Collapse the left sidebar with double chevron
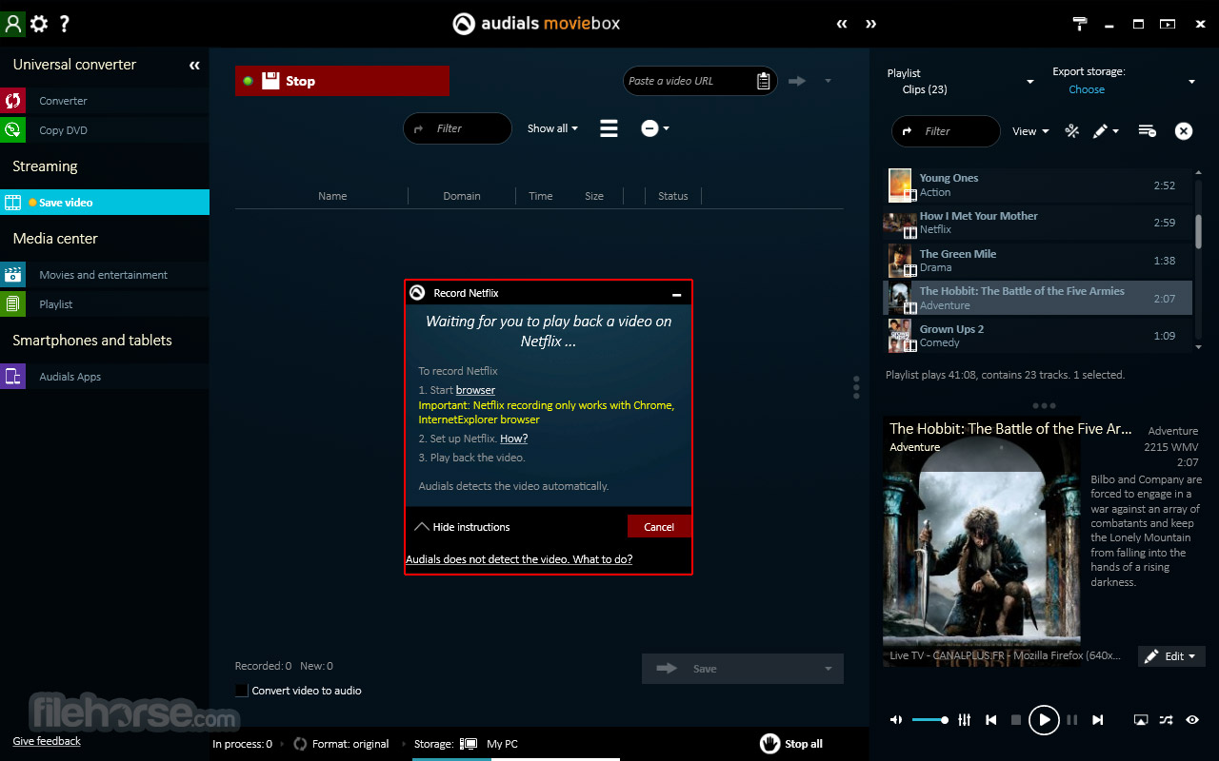The height and width of the screenshot is (761, 1219). click(x=194, y=66)
